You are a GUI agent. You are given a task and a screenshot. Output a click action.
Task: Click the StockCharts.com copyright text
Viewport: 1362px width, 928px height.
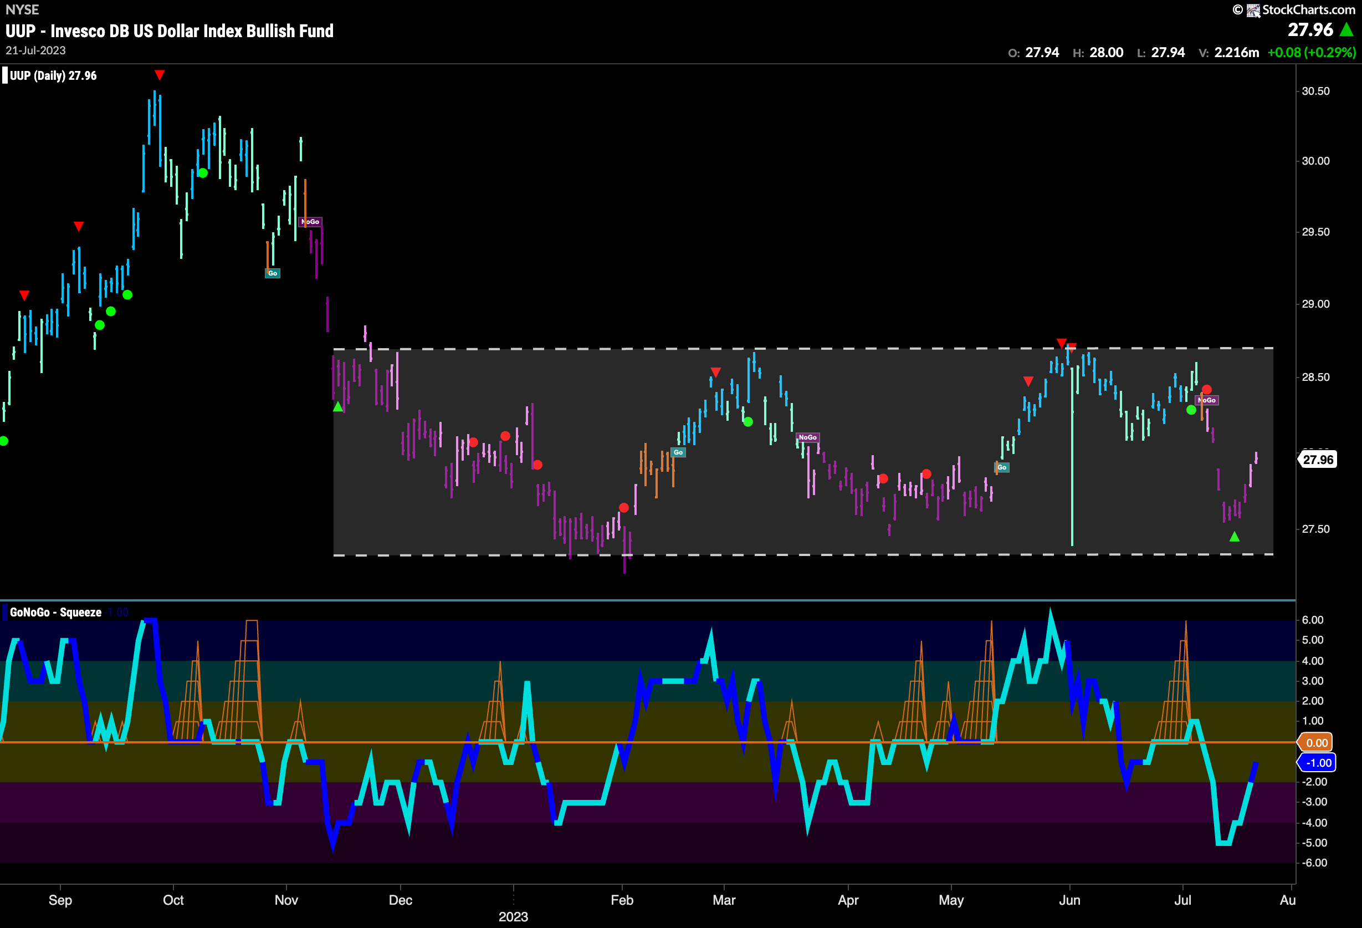click(x=1294, y=10)
